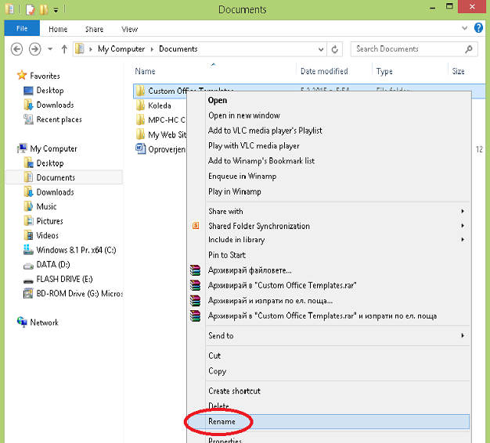The width and height of the screenshot is (490, 443).
Task: Open the File ribbon menu
Action: pos(22,29)
